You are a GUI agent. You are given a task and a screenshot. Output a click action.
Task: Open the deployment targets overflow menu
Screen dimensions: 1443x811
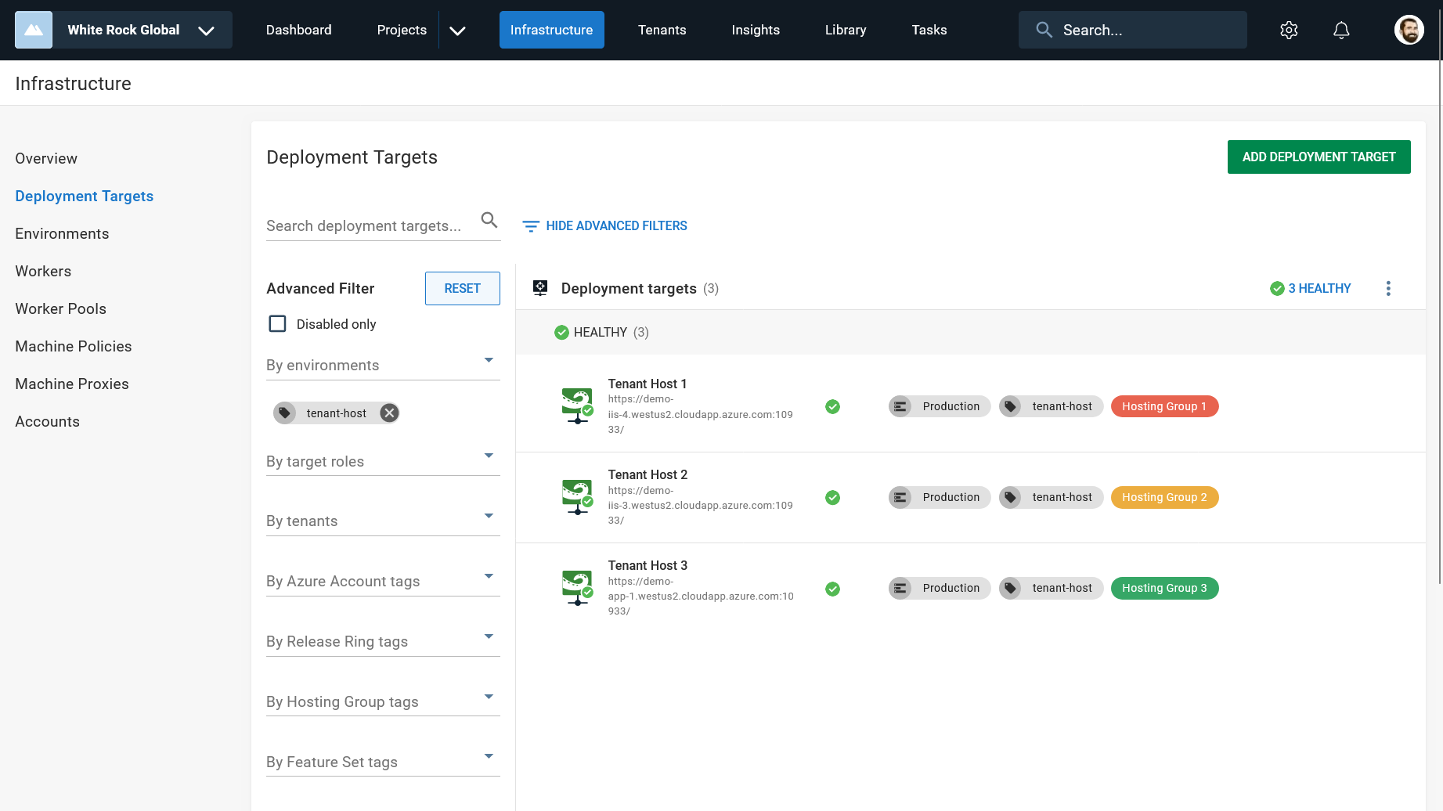(1388, 288)
